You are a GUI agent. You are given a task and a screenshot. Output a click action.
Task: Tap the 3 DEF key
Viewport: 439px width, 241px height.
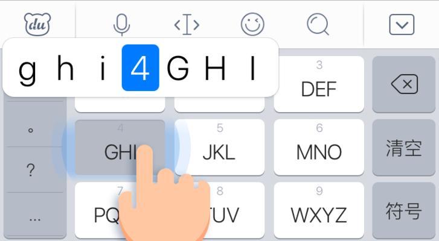point(319,84)
